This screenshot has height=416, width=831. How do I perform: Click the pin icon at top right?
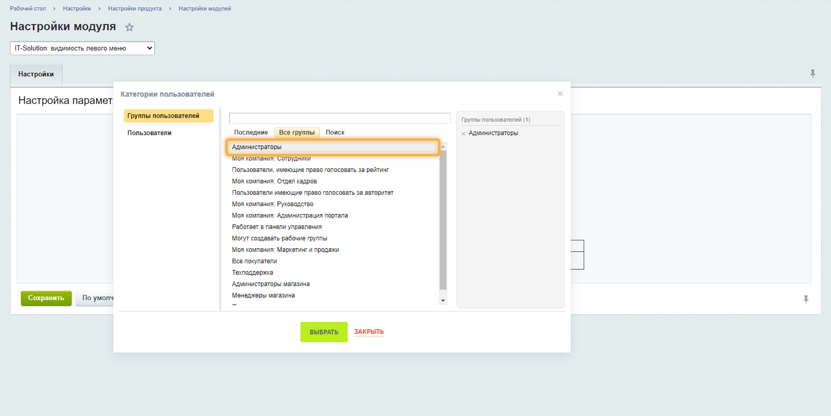[x=813, y=73]
